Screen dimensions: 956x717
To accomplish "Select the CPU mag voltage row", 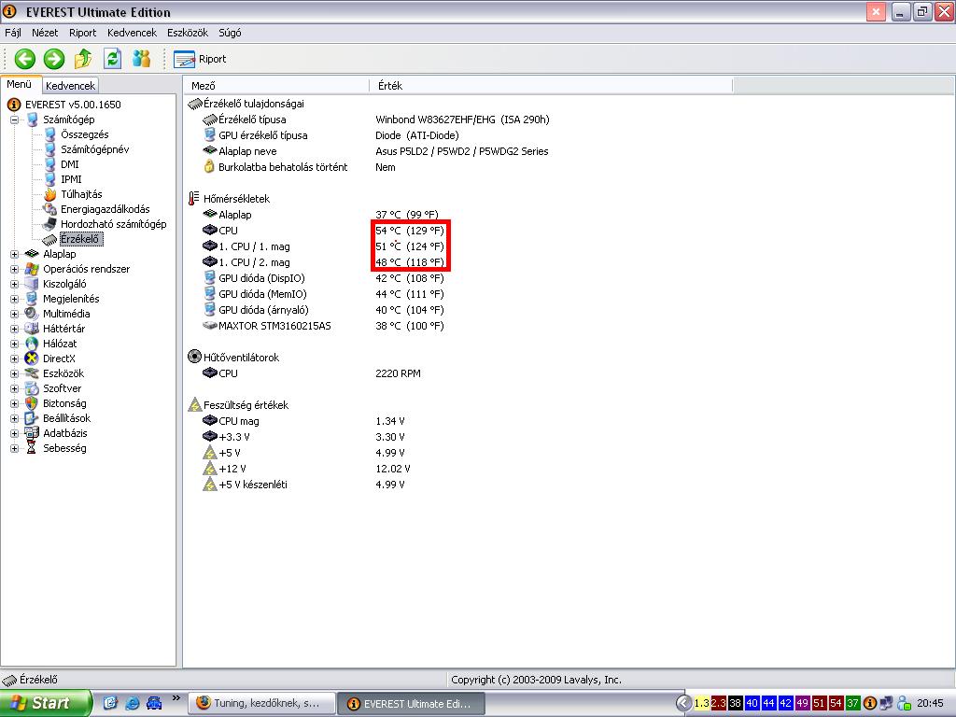I will [303, 421].
